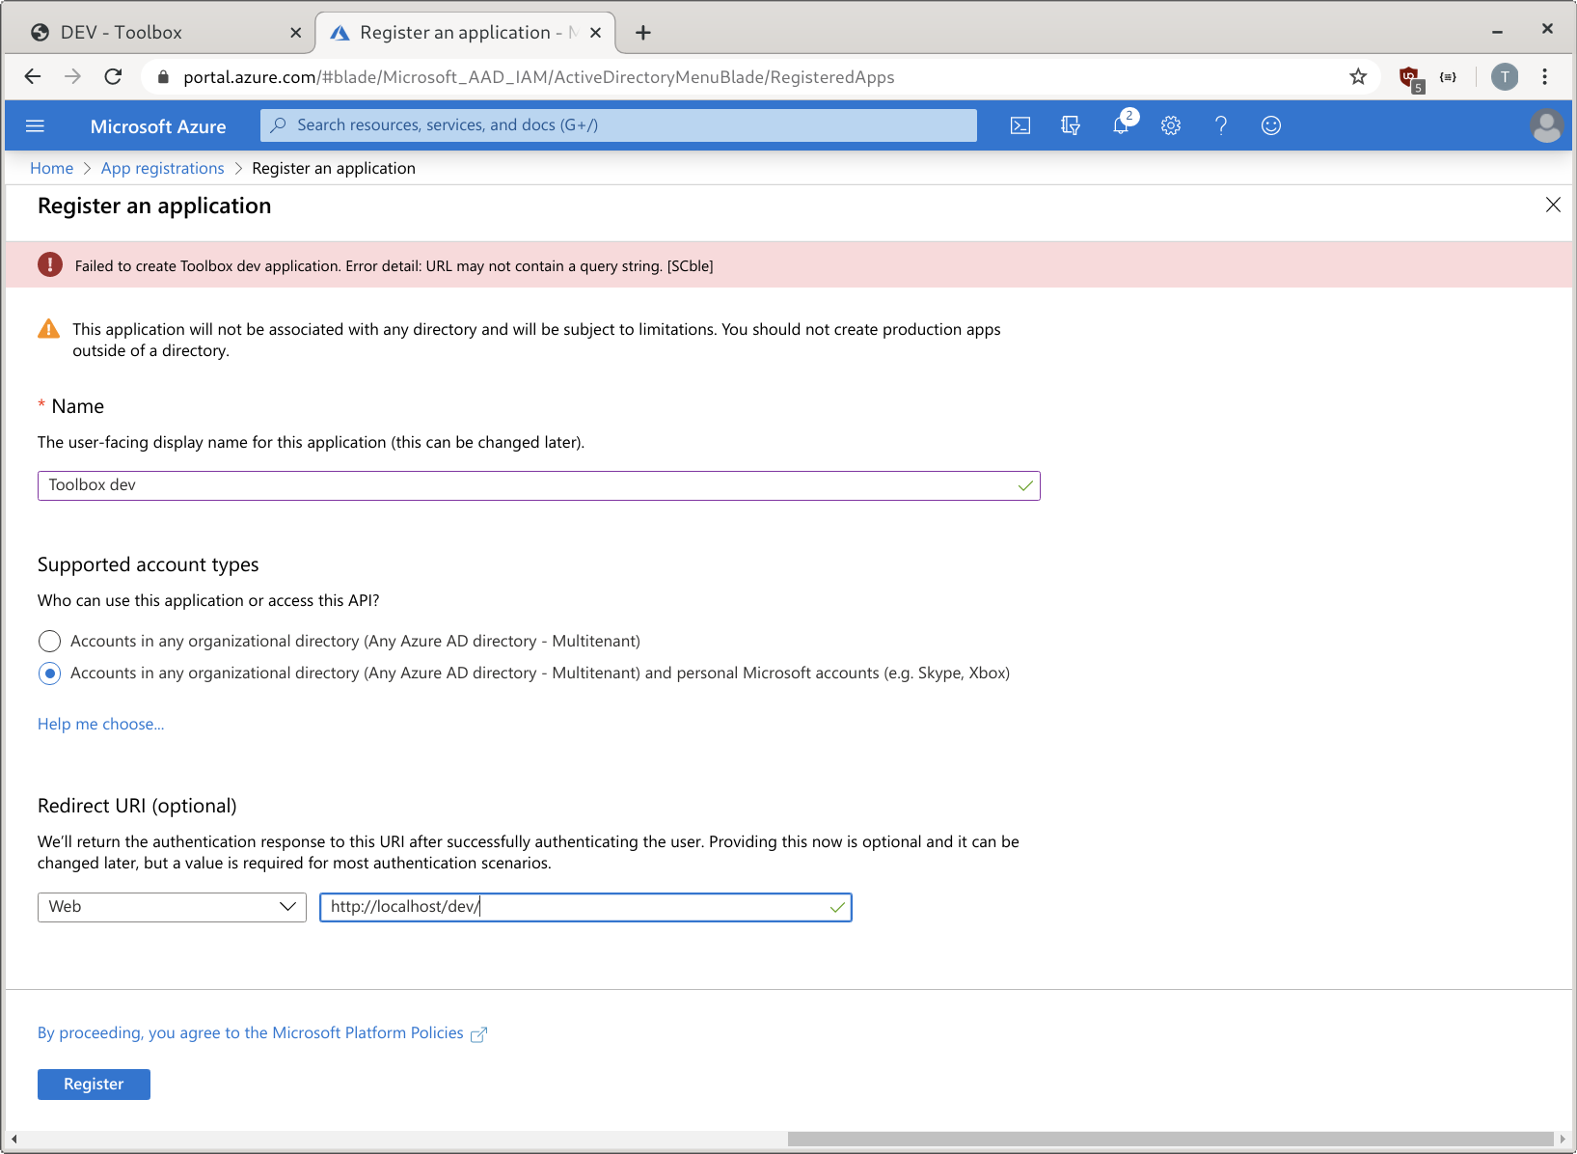Open the feedback smiley icon
Viewport: 1577px width, 1154px height.
point(1271,125)
